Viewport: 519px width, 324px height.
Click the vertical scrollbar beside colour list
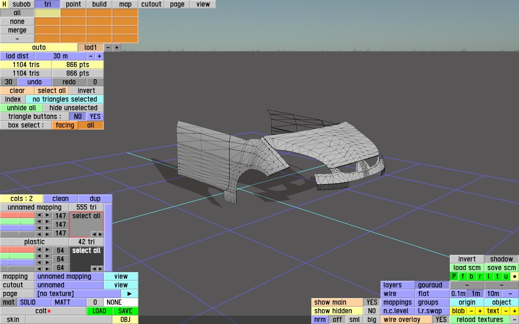[108, 238]
